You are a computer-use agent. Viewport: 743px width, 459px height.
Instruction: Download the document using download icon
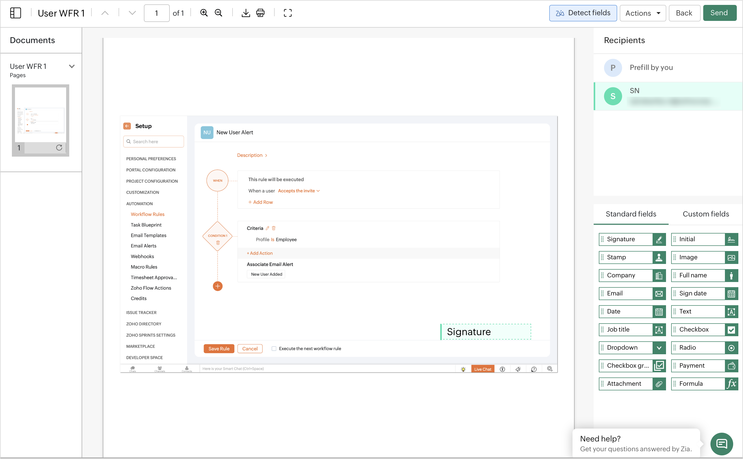click(x=245, y=13)
